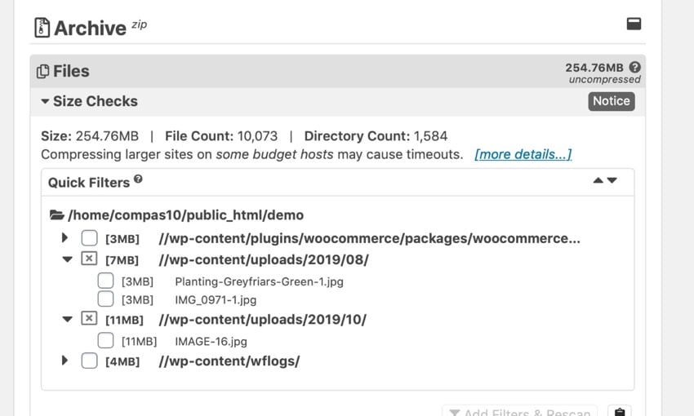This screenshot has width=694, height=416.
Task: Click the help icon beside 254.76MB
Action: point(634,68)
